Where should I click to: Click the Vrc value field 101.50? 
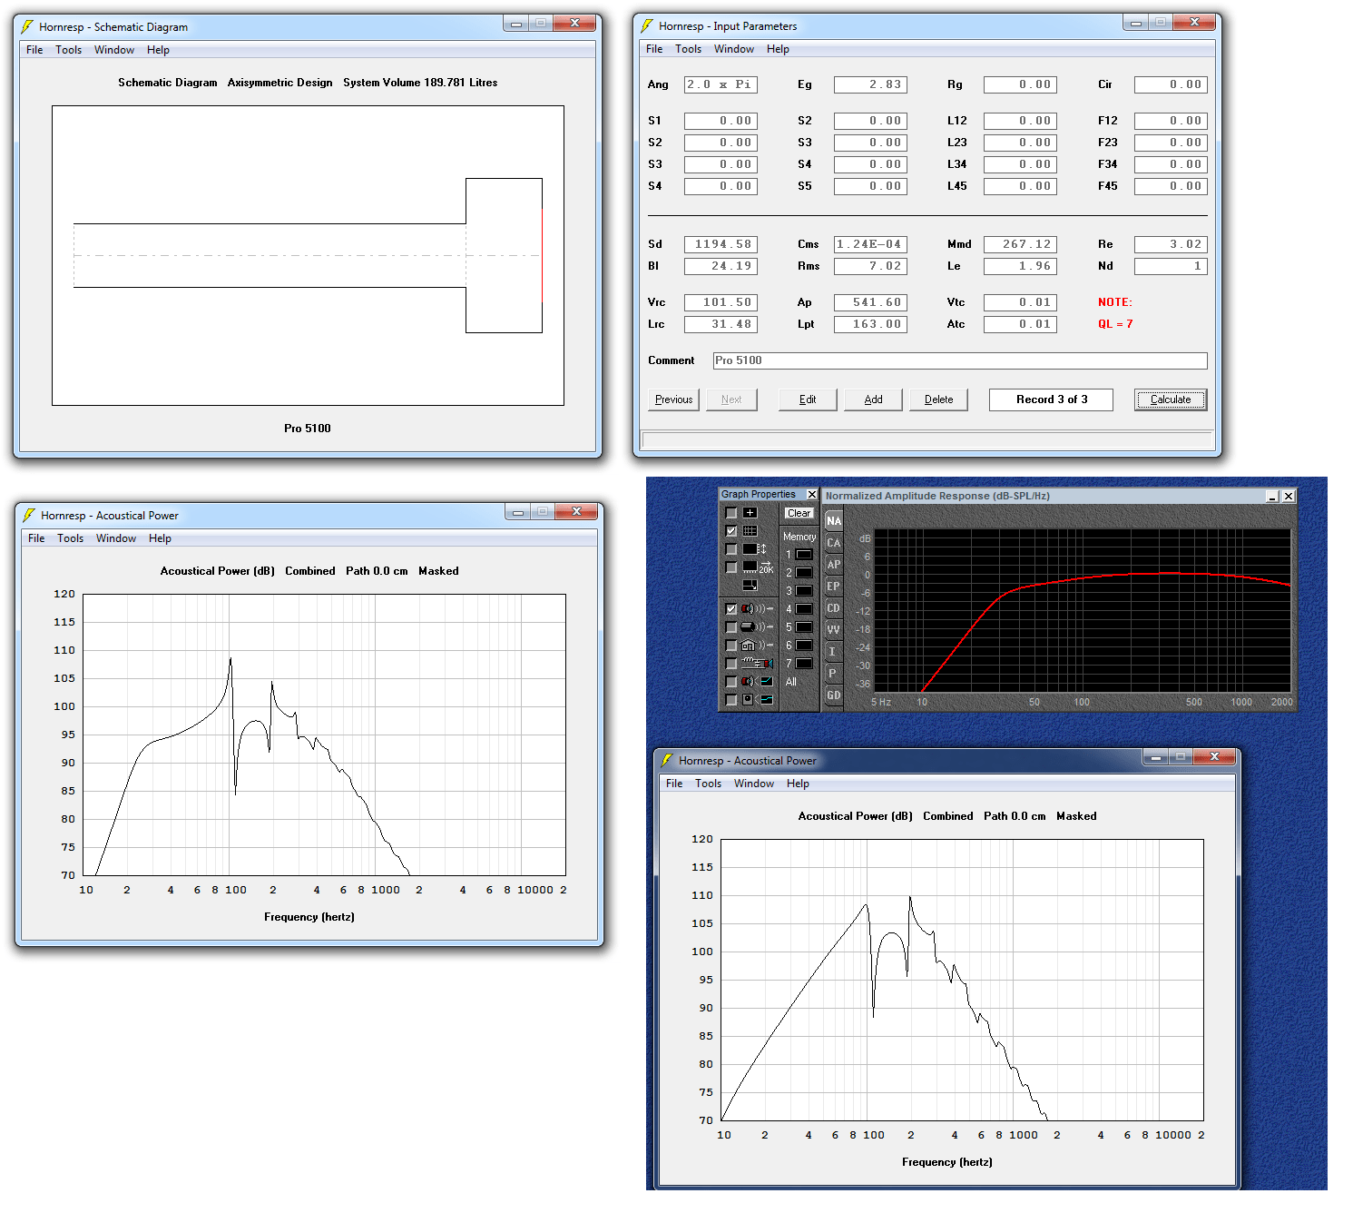coord(721,302)
